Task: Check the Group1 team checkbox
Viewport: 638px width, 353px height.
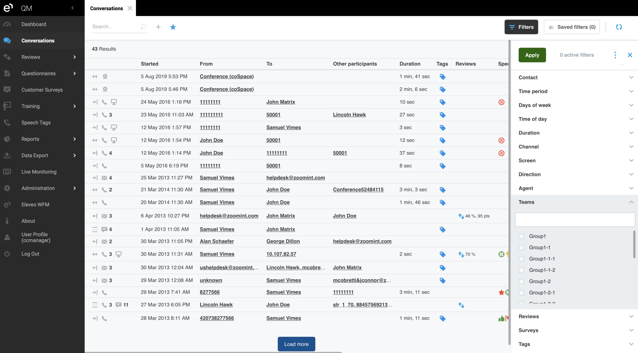Action: pos(521,236)
